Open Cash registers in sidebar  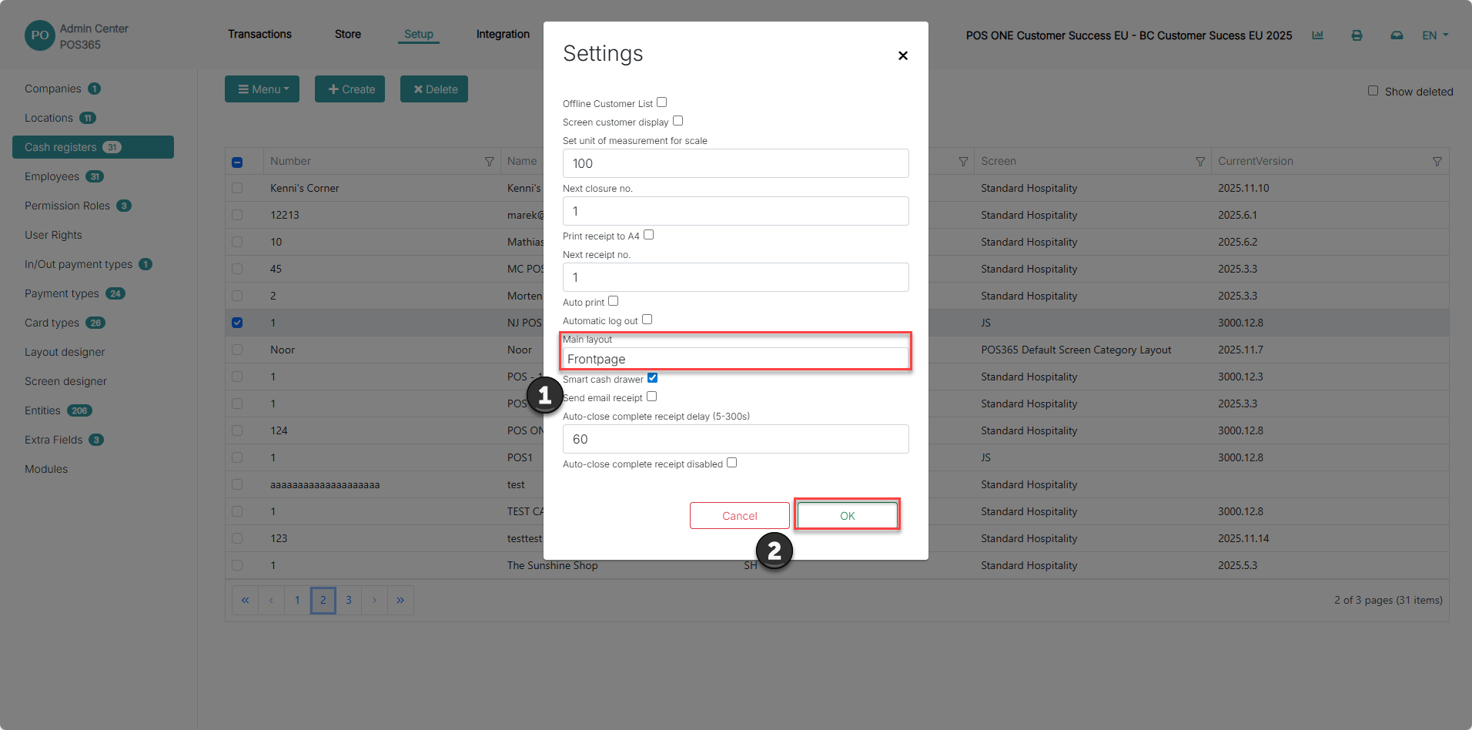pos(93,147)
